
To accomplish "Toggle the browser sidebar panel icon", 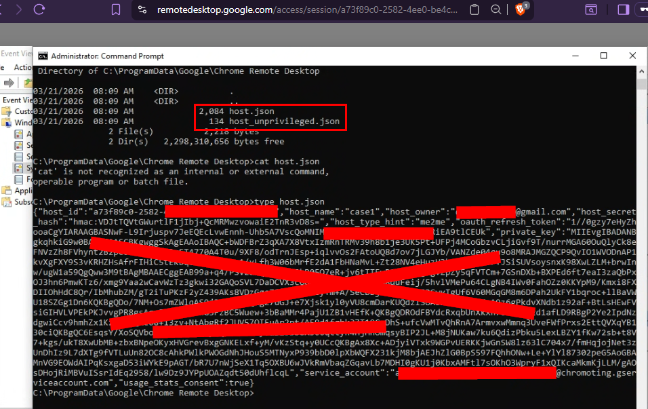I will 623,9.
